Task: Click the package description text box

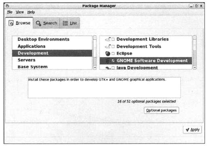Action: point(104,88)
